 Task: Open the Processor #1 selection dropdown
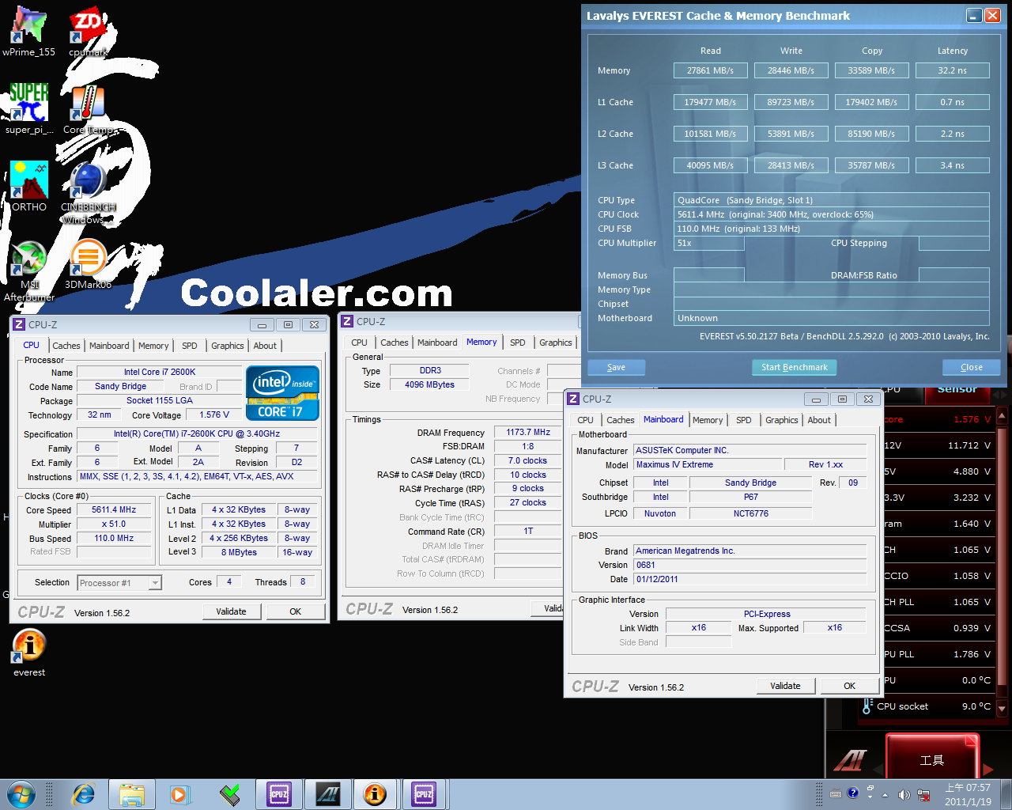coord(119,583)
